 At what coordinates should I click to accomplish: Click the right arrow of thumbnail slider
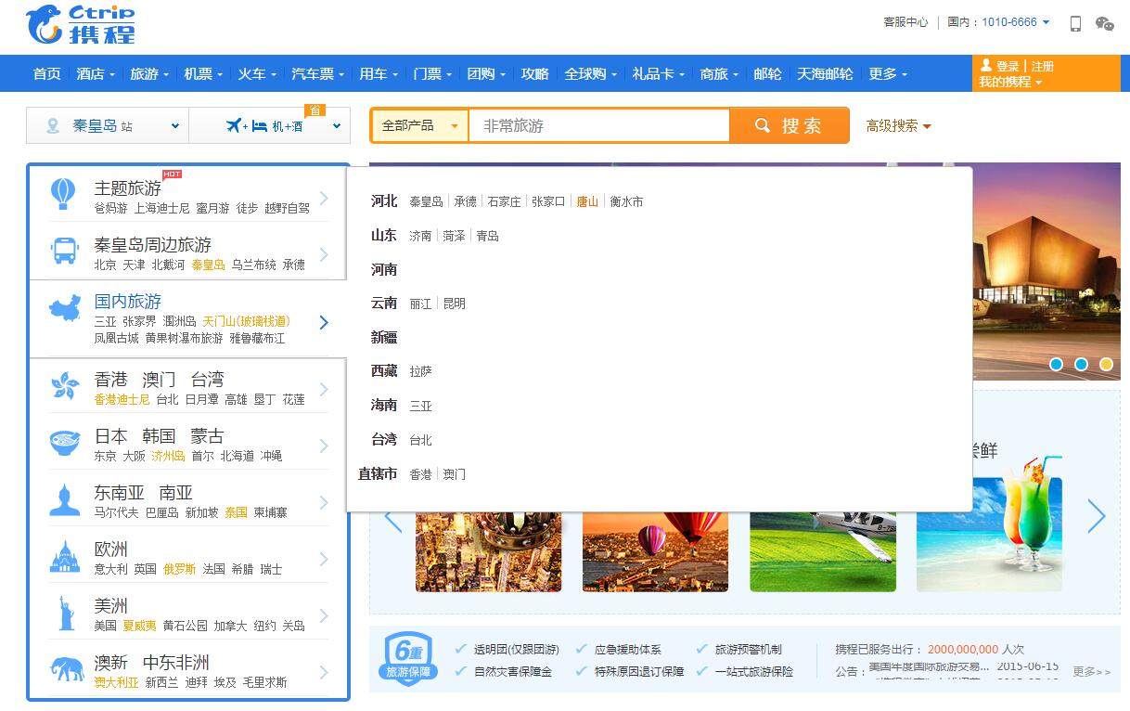tap(1096, 517)
